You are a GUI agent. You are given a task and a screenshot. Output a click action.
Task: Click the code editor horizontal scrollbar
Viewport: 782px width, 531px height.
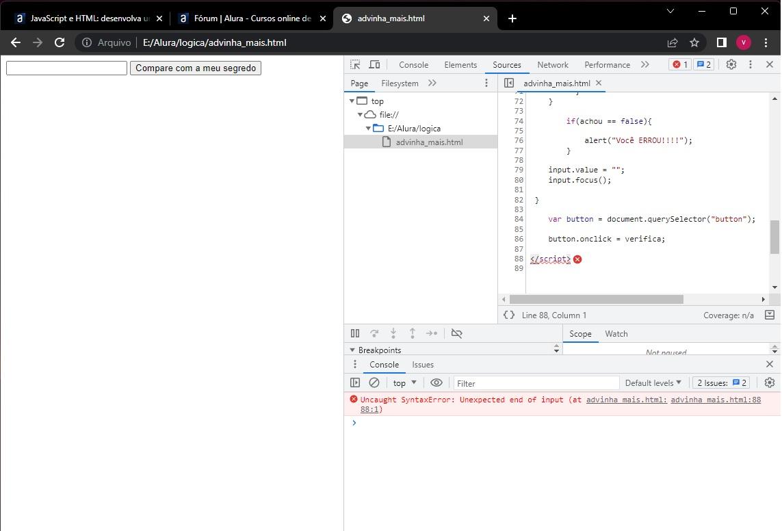(x=596, y=299)
